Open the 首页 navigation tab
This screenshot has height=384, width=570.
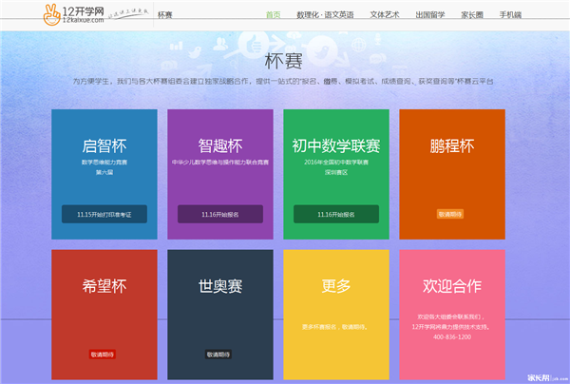(x=274, y=15)
